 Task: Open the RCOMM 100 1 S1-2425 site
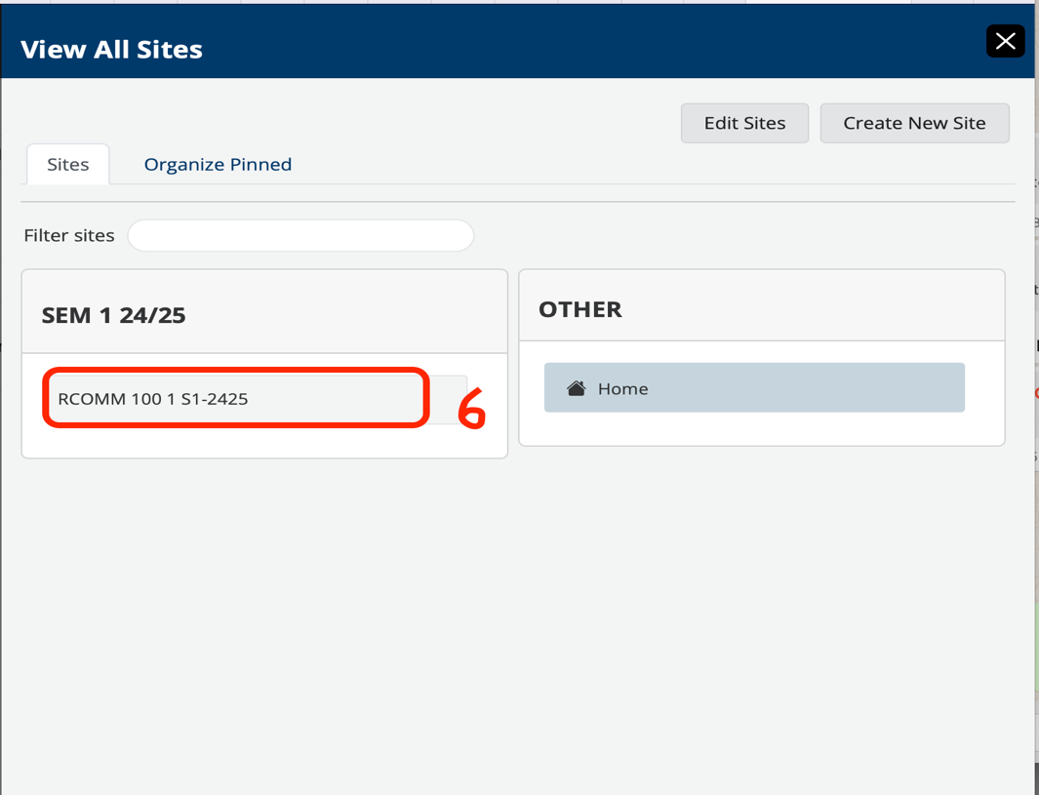(x=153, y=398)
